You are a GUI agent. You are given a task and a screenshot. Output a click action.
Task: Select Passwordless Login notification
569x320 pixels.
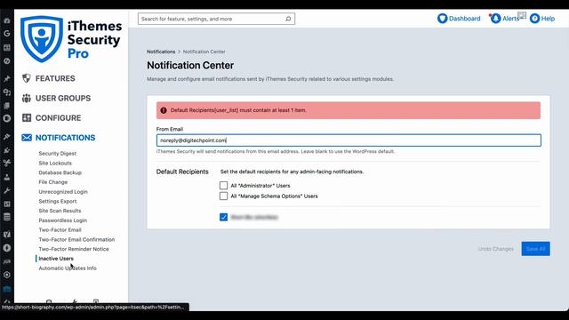pyautogui.click(x=63, y=220)
